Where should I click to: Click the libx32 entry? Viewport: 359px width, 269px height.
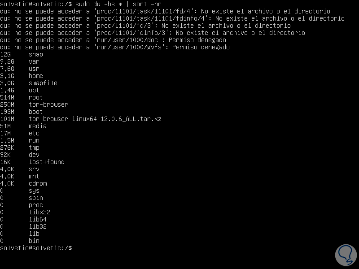[x=39, y=212]
